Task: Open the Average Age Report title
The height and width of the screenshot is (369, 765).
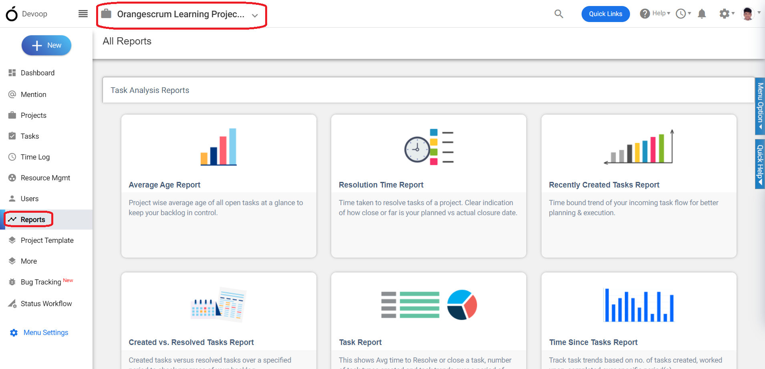Action: click(165, 185)
